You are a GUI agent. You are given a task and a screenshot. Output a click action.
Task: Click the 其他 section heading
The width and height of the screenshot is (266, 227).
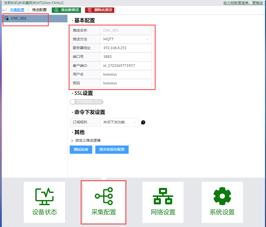coord(79,132)
